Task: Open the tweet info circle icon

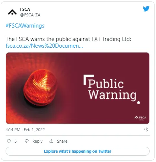Action: tap(146, 129)
